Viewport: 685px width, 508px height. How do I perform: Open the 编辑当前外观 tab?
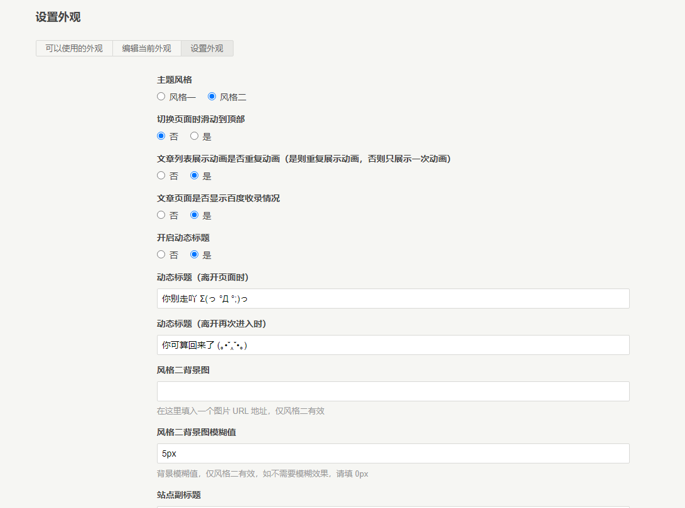click(x=146, y=48)
